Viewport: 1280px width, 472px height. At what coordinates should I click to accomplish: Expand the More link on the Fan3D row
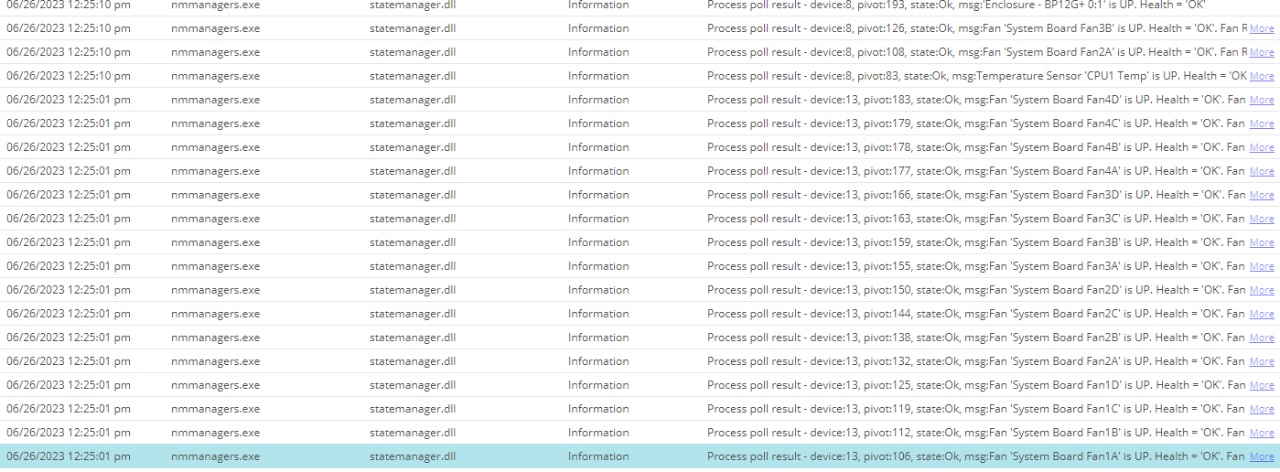[x=1262, y=195]
